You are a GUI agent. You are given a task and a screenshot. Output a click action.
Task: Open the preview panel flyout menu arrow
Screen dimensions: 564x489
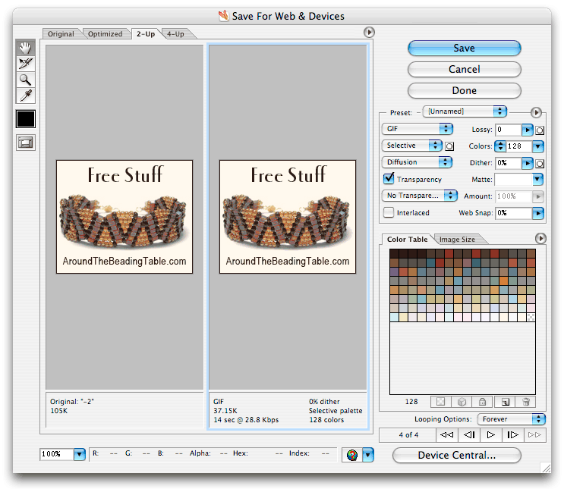pyautogui.click(x=369, y=33)
